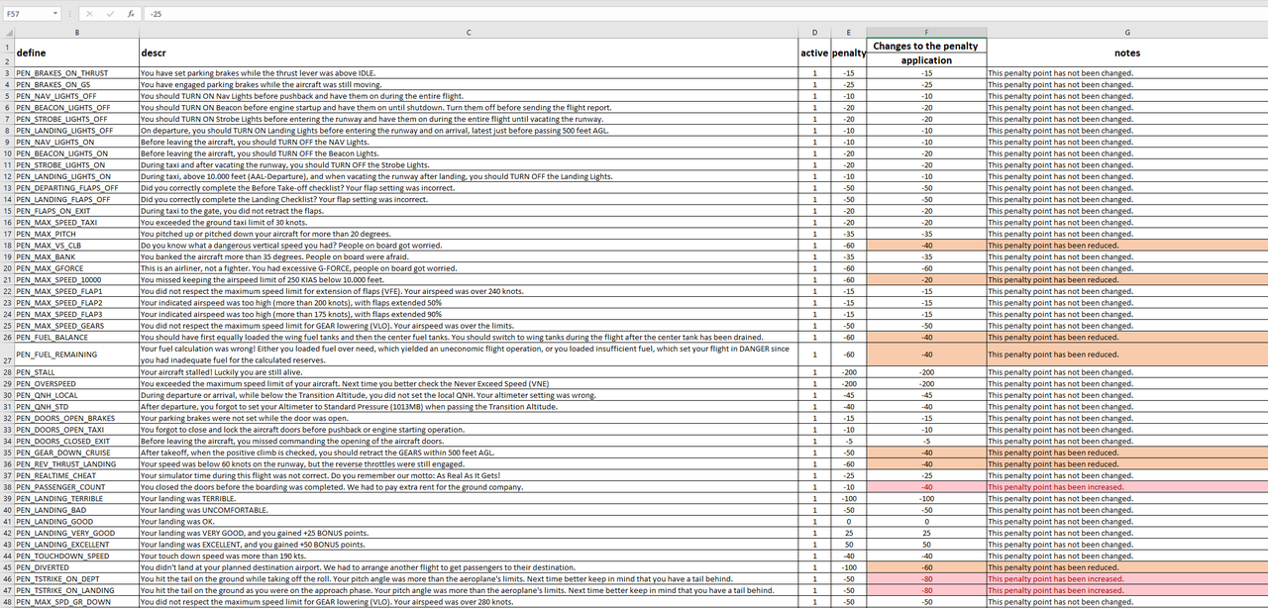Click the changed penalty for PEN_MAX_VS_CLB

click(926, 246)
